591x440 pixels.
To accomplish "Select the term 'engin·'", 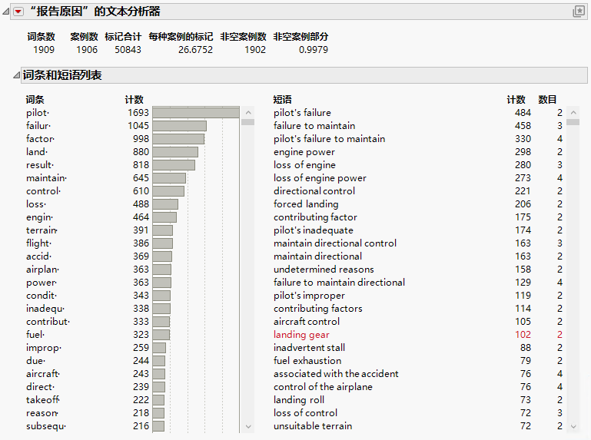I will 39,217.
